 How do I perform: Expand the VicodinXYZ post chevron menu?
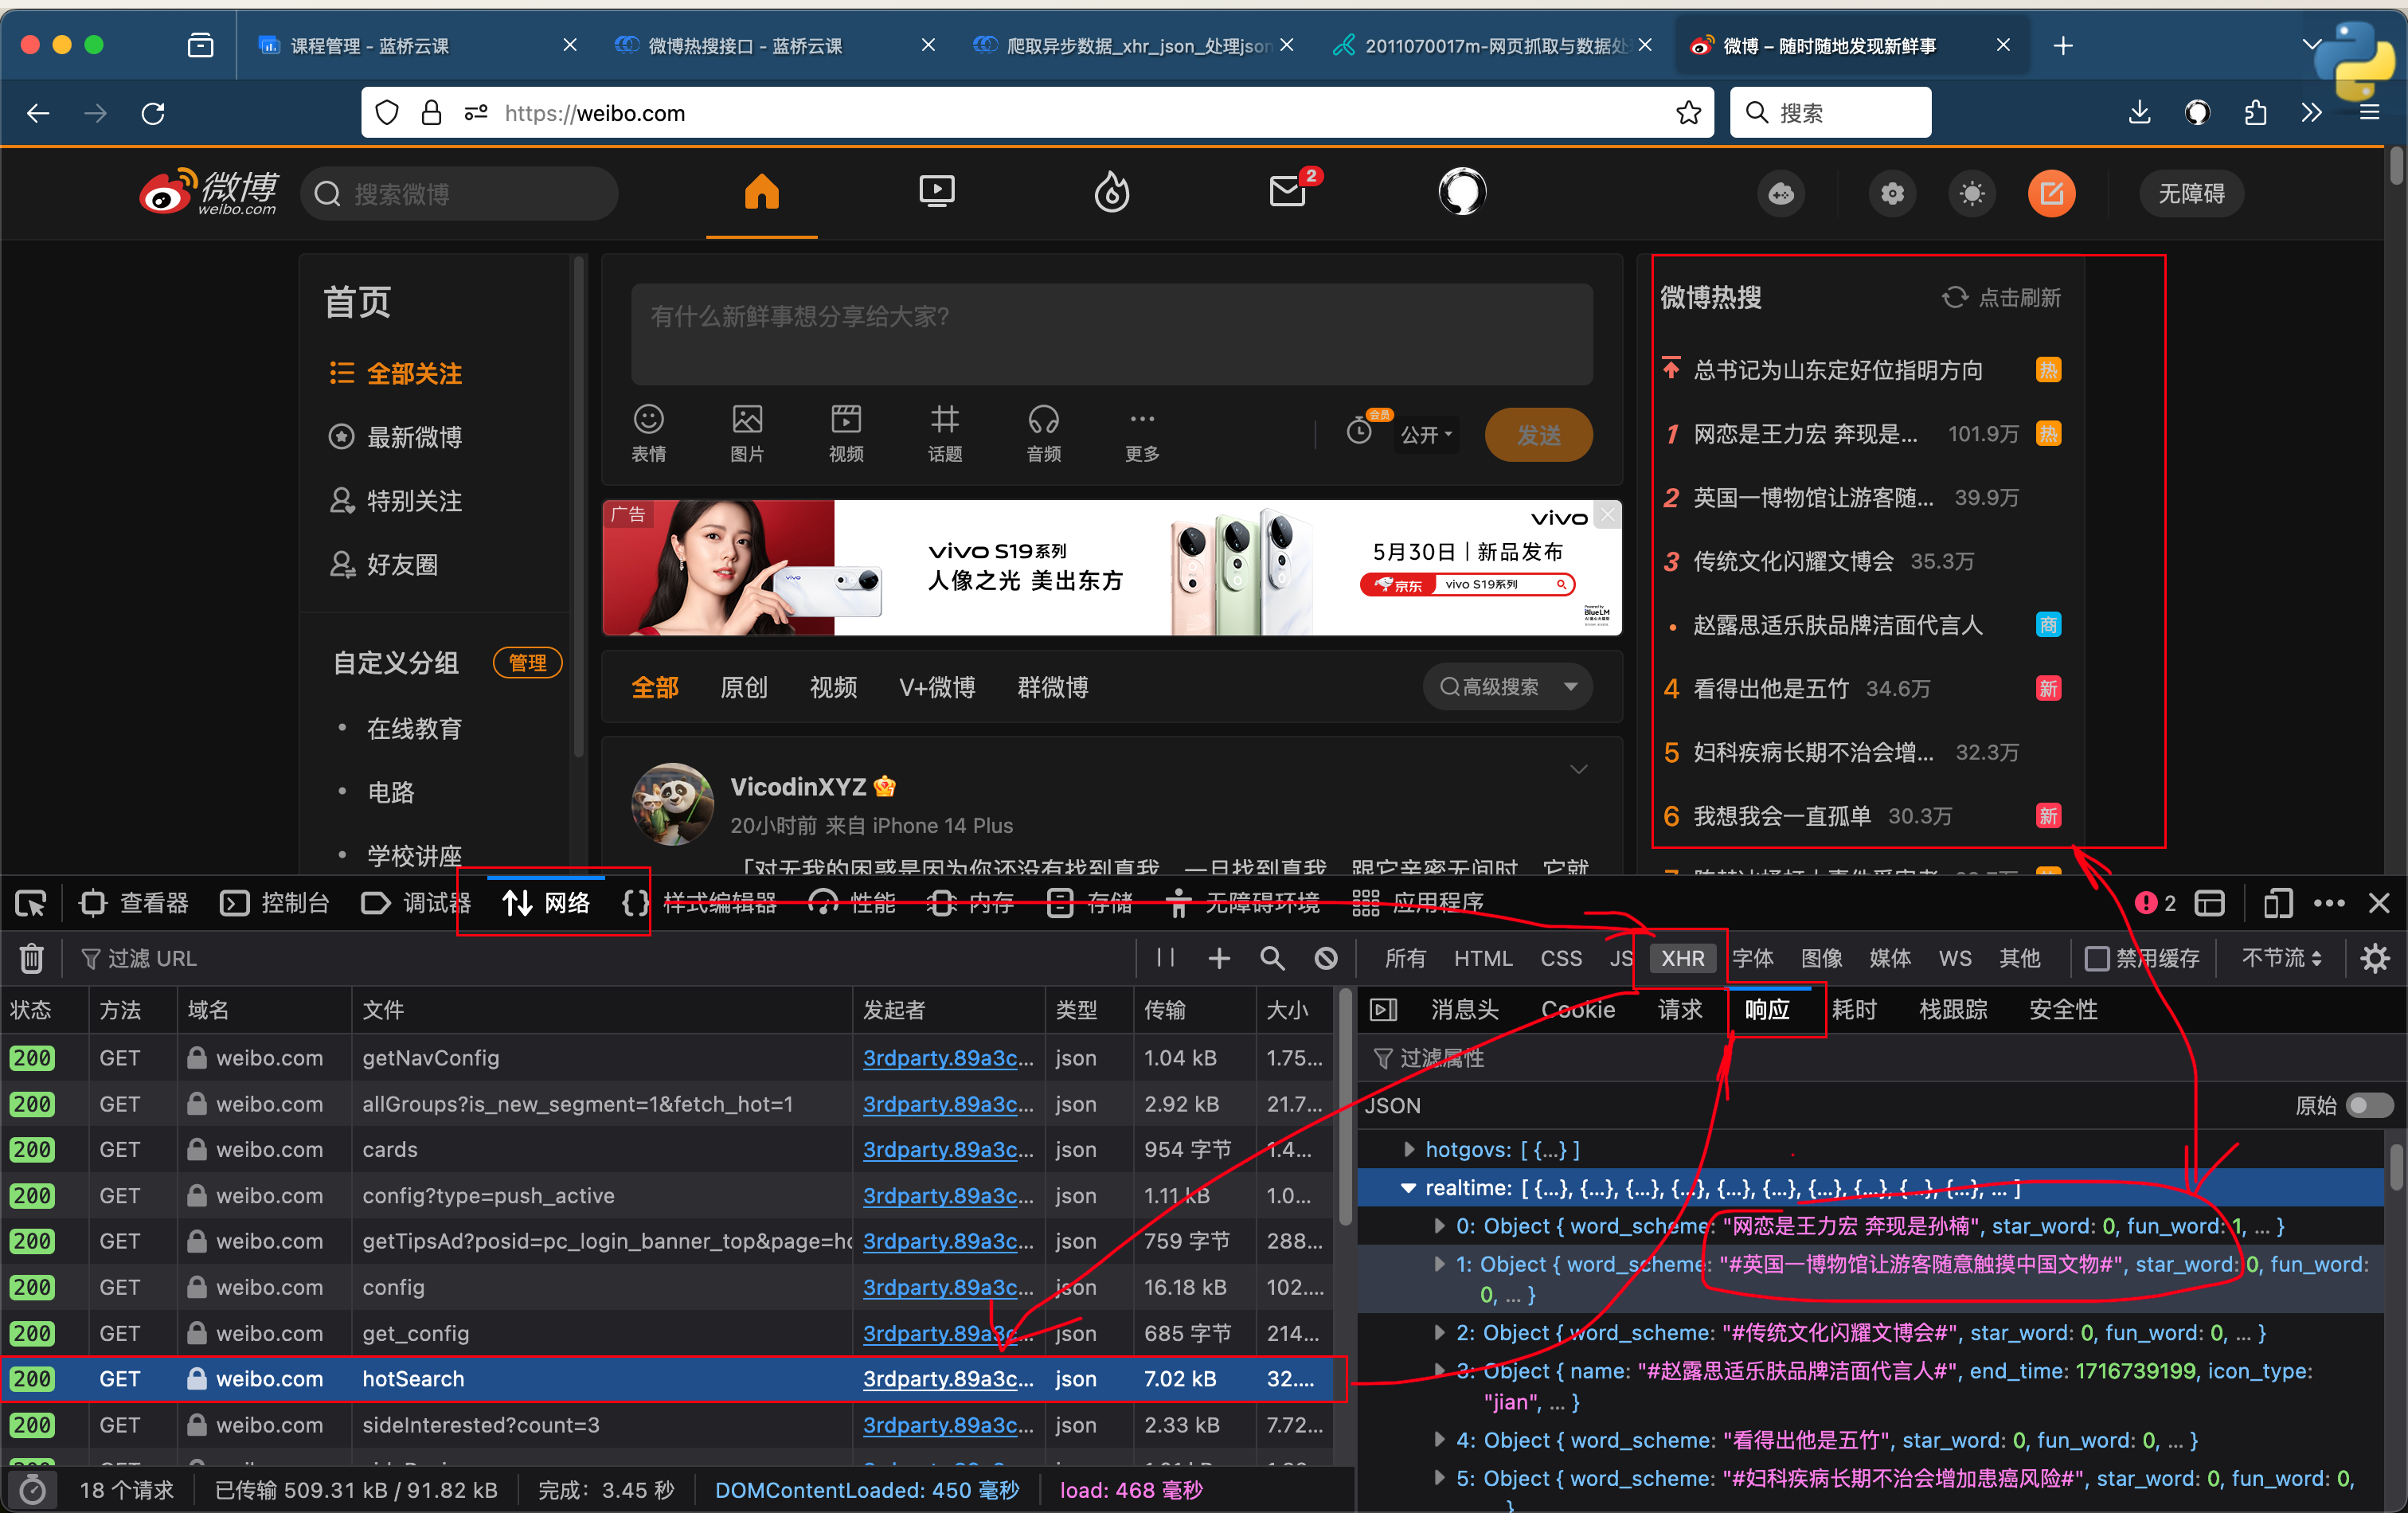pyautogui.click(x=1578, y=769)
